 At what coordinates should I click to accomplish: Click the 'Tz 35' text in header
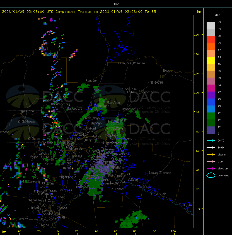tap(150, 12)
